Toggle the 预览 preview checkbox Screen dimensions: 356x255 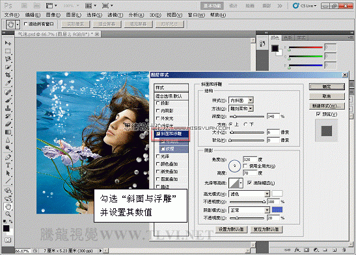coord(318,114)
